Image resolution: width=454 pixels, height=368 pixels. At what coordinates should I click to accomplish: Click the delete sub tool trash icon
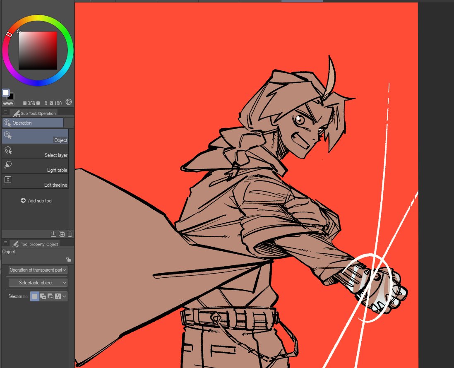pos(70,234)
